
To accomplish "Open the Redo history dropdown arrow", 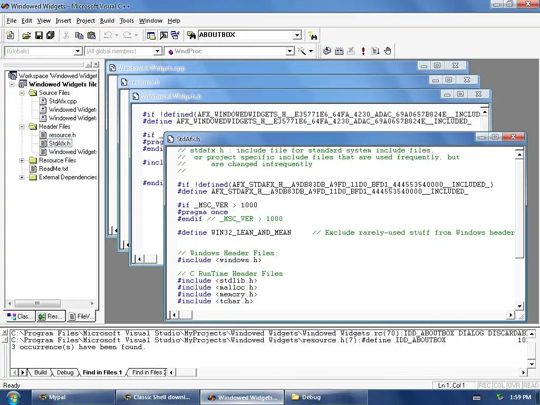I will click(136, 35).
